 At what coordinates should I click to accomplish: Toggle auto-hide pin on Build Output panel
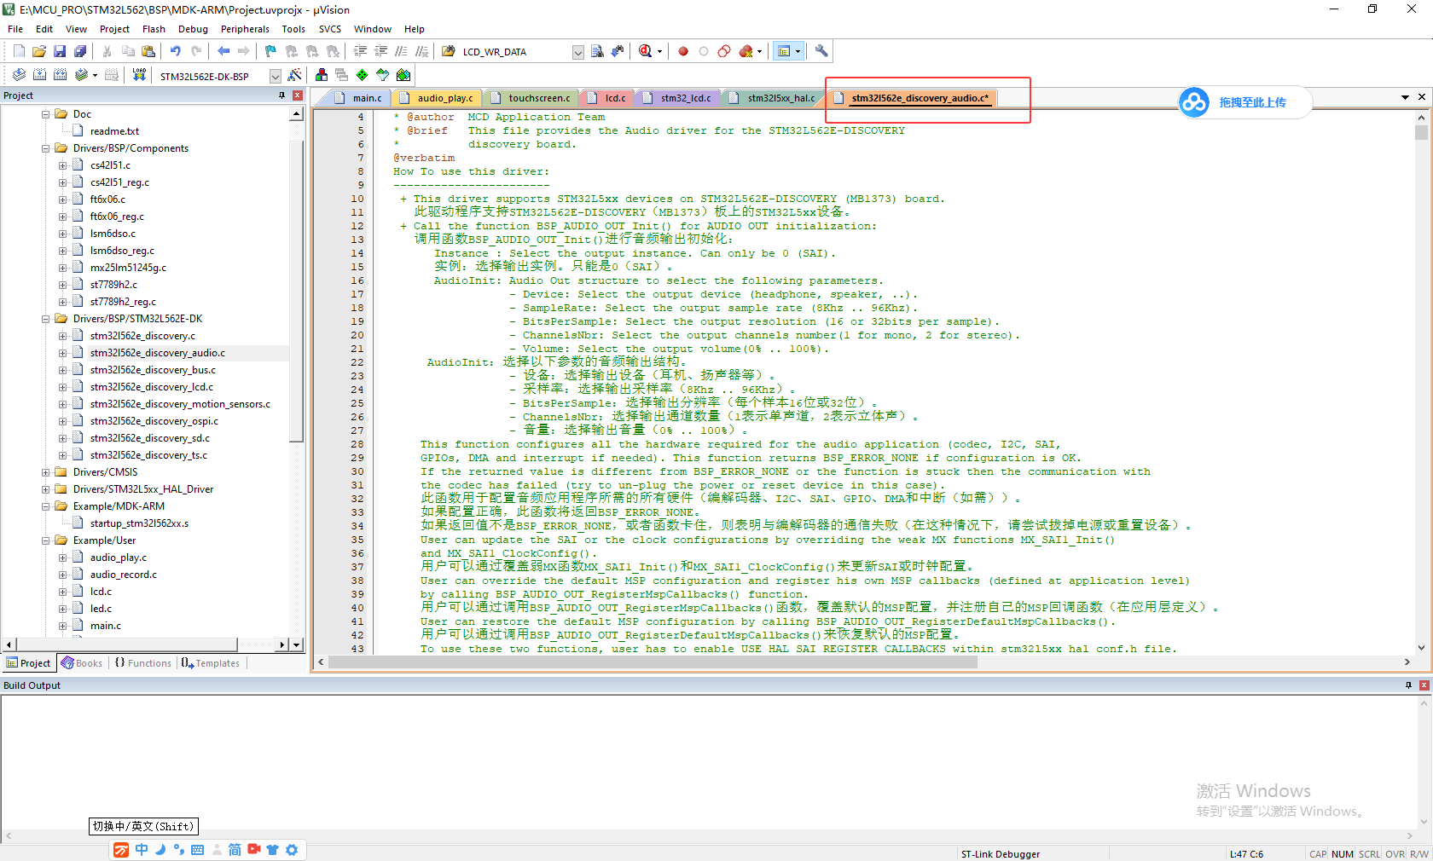tap(1408, 685)
